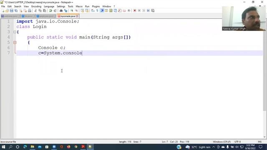This screenshot has height=150, width=267.
Task: Click 'Java source file' status bar text
Action: pos(8,142)
